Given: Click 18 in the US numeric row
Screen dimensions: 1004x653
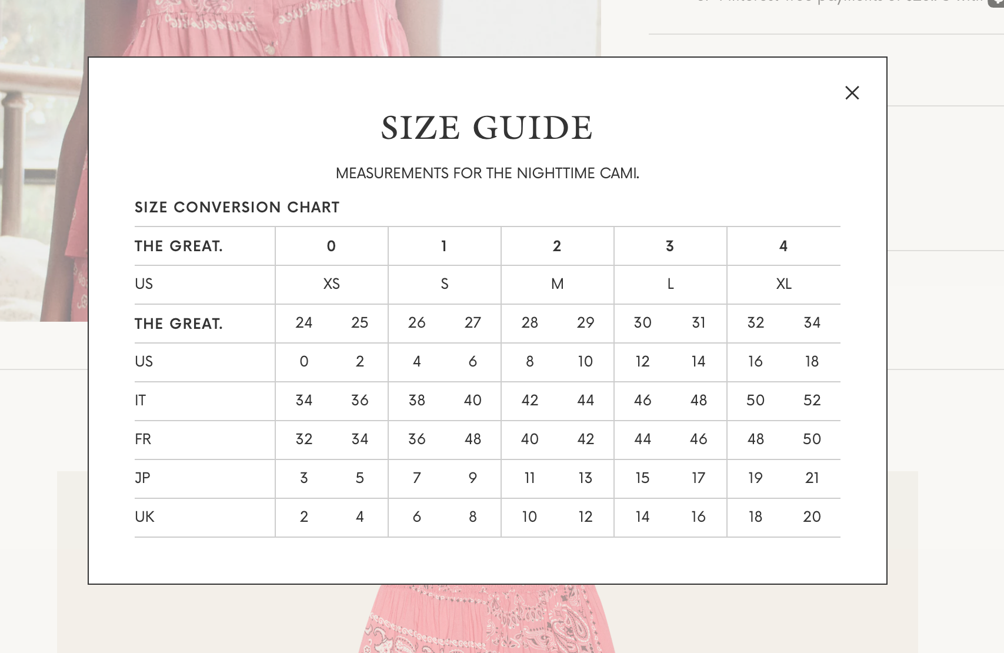Looking at the screenshot, I should pyautogui.click(x=812, y=361).
